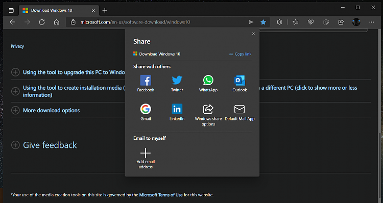Click the address bar URL
The height and width of the screenshot is (203, 383).
point(135,22)
